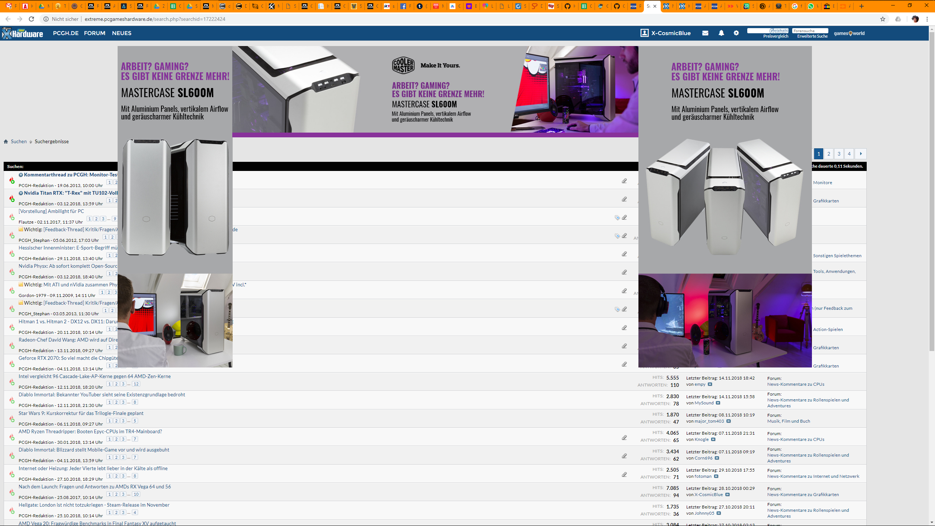This screenshot has height=526, width=935.
Task: Open new browser tab with plus button
Action: point(862,6)
